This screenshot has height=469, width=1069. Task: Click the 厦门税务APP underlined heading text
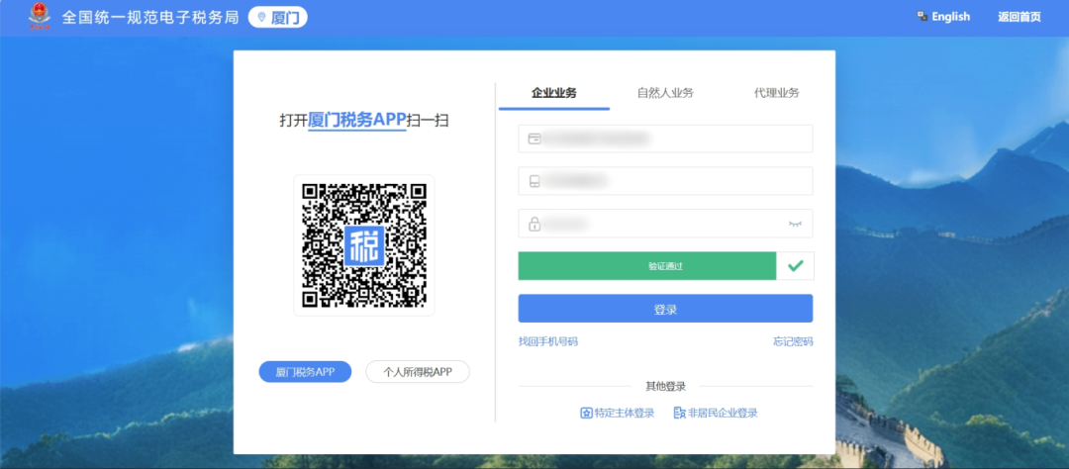pyautogui.click(x=357, y=120)
